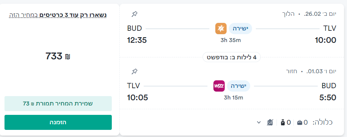
Task: Select price lock for 73 shekels
Action: [x=58, y=104]
